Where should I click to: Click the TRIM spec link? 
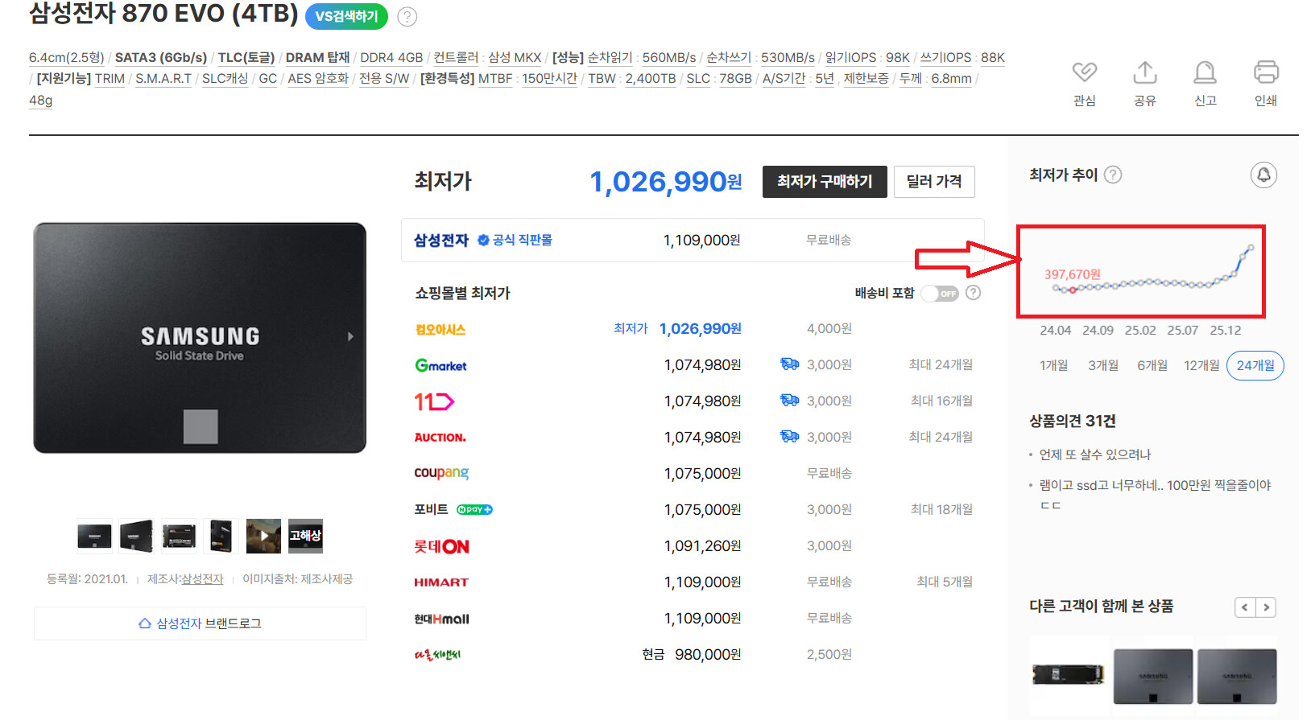pyautogui.click(x=110, y=79)
